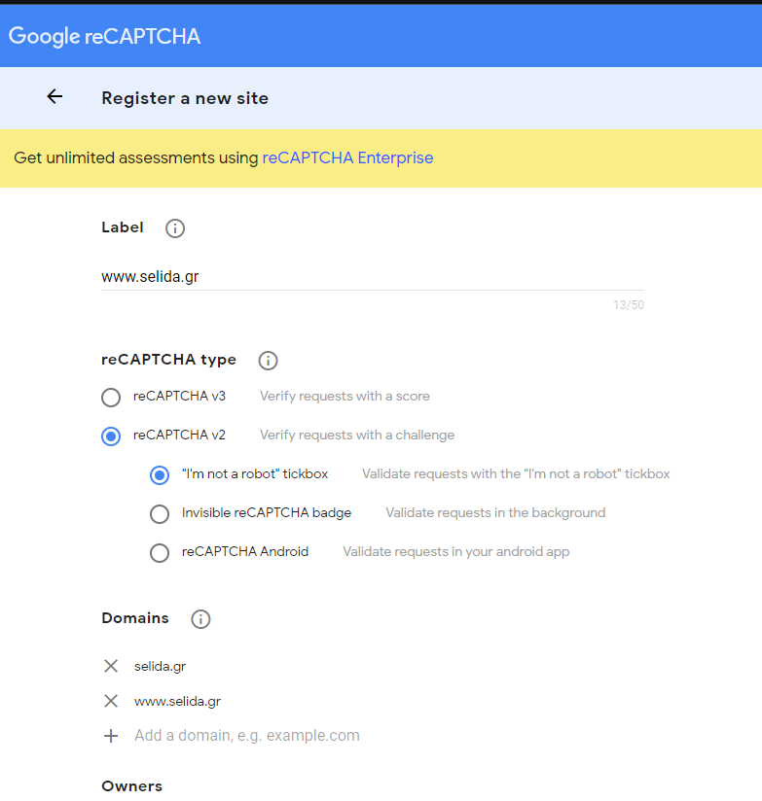The height and width of the screenshot is (801, 762).
Task: Remove the selida.gr domain with its X icon
Action: pyautogui.click(x=111, y=666)
